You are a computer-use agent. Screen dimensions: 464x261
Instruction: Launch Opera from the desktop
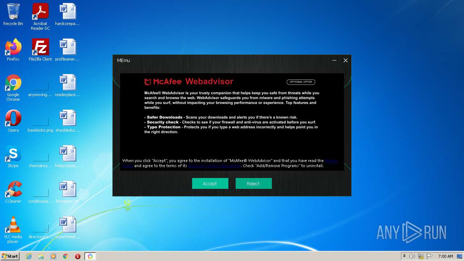tap(13, 121)
